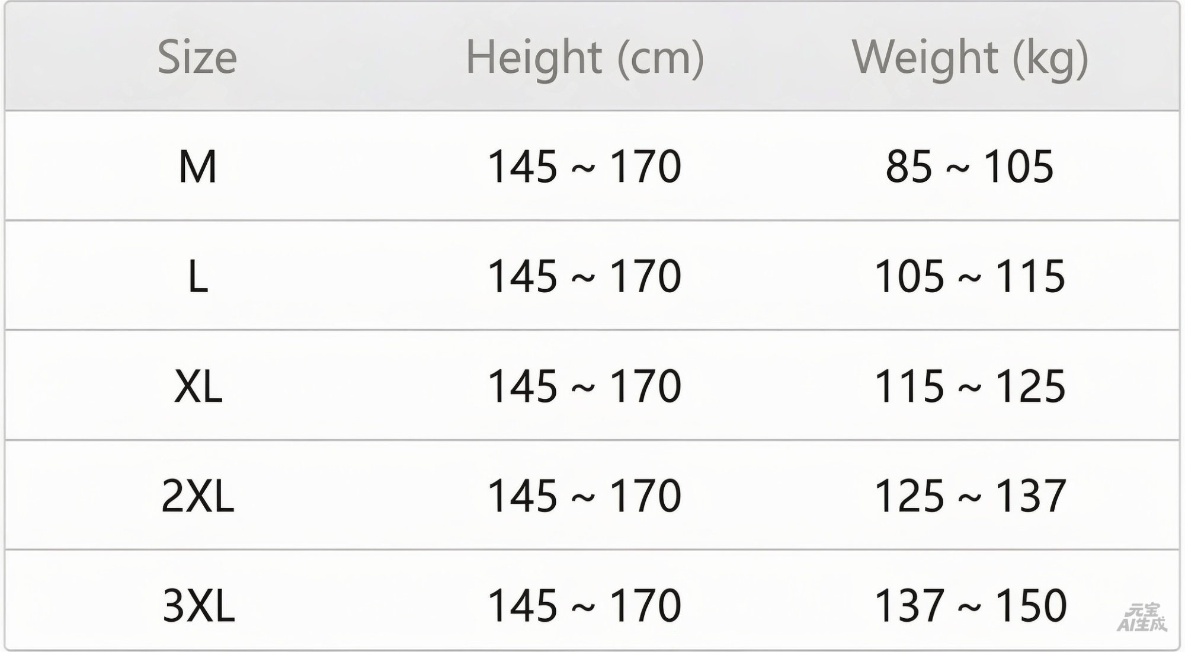Click the 115 ~ 125 weight value
The image size is (1185, 652).
click(970, 386)
